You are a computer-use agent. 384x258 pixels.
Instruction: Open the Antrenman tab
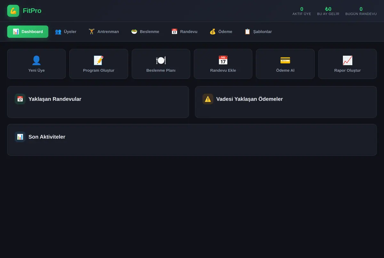(x=104, y=32)
